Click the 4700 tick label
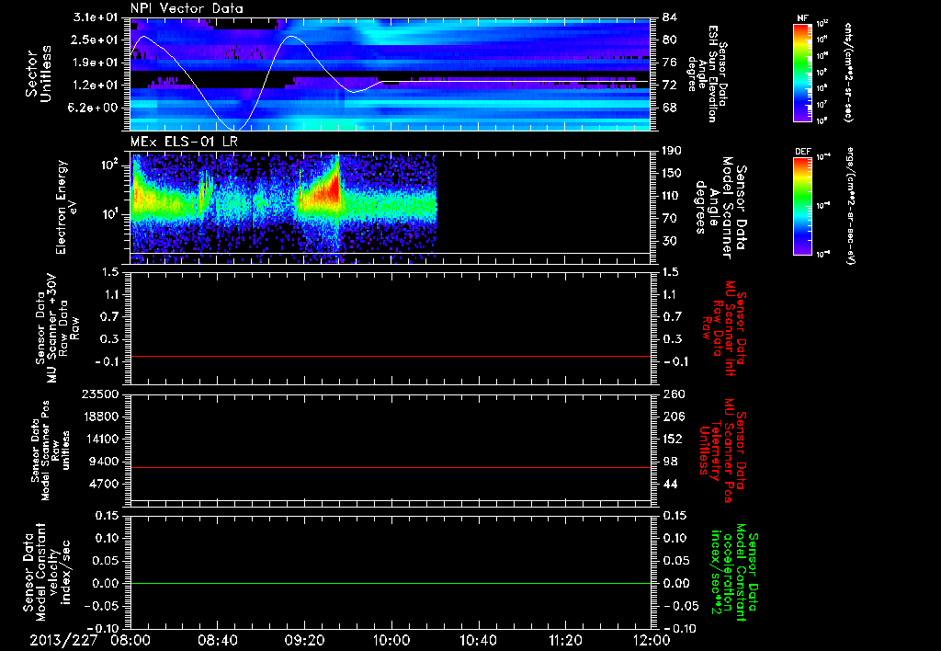 pos(104,484)
